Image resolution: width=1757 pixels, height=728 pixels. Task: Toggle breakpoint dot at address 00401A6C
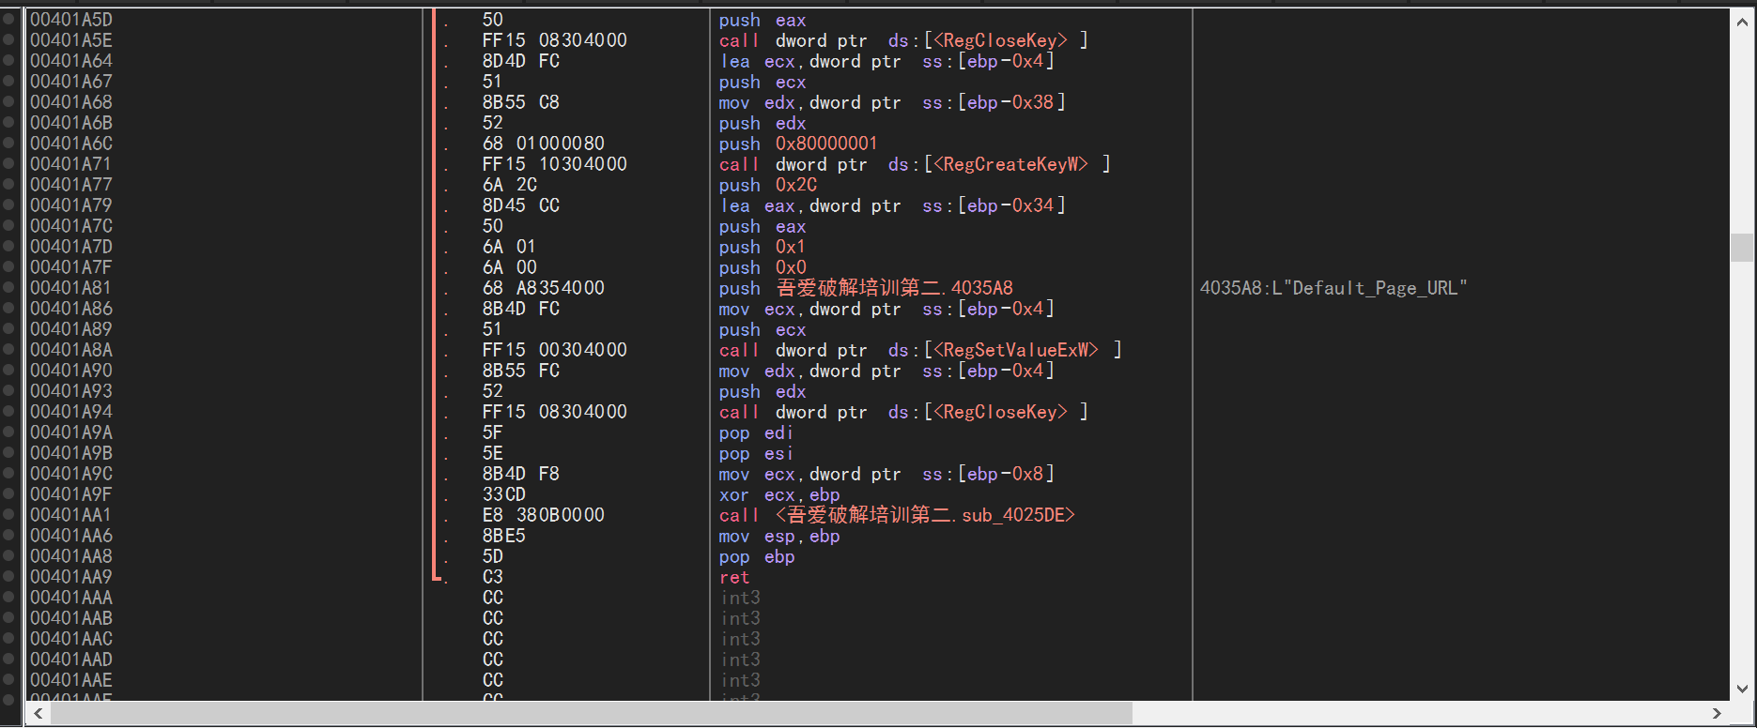pyautogui.click(x=9, y=144)
